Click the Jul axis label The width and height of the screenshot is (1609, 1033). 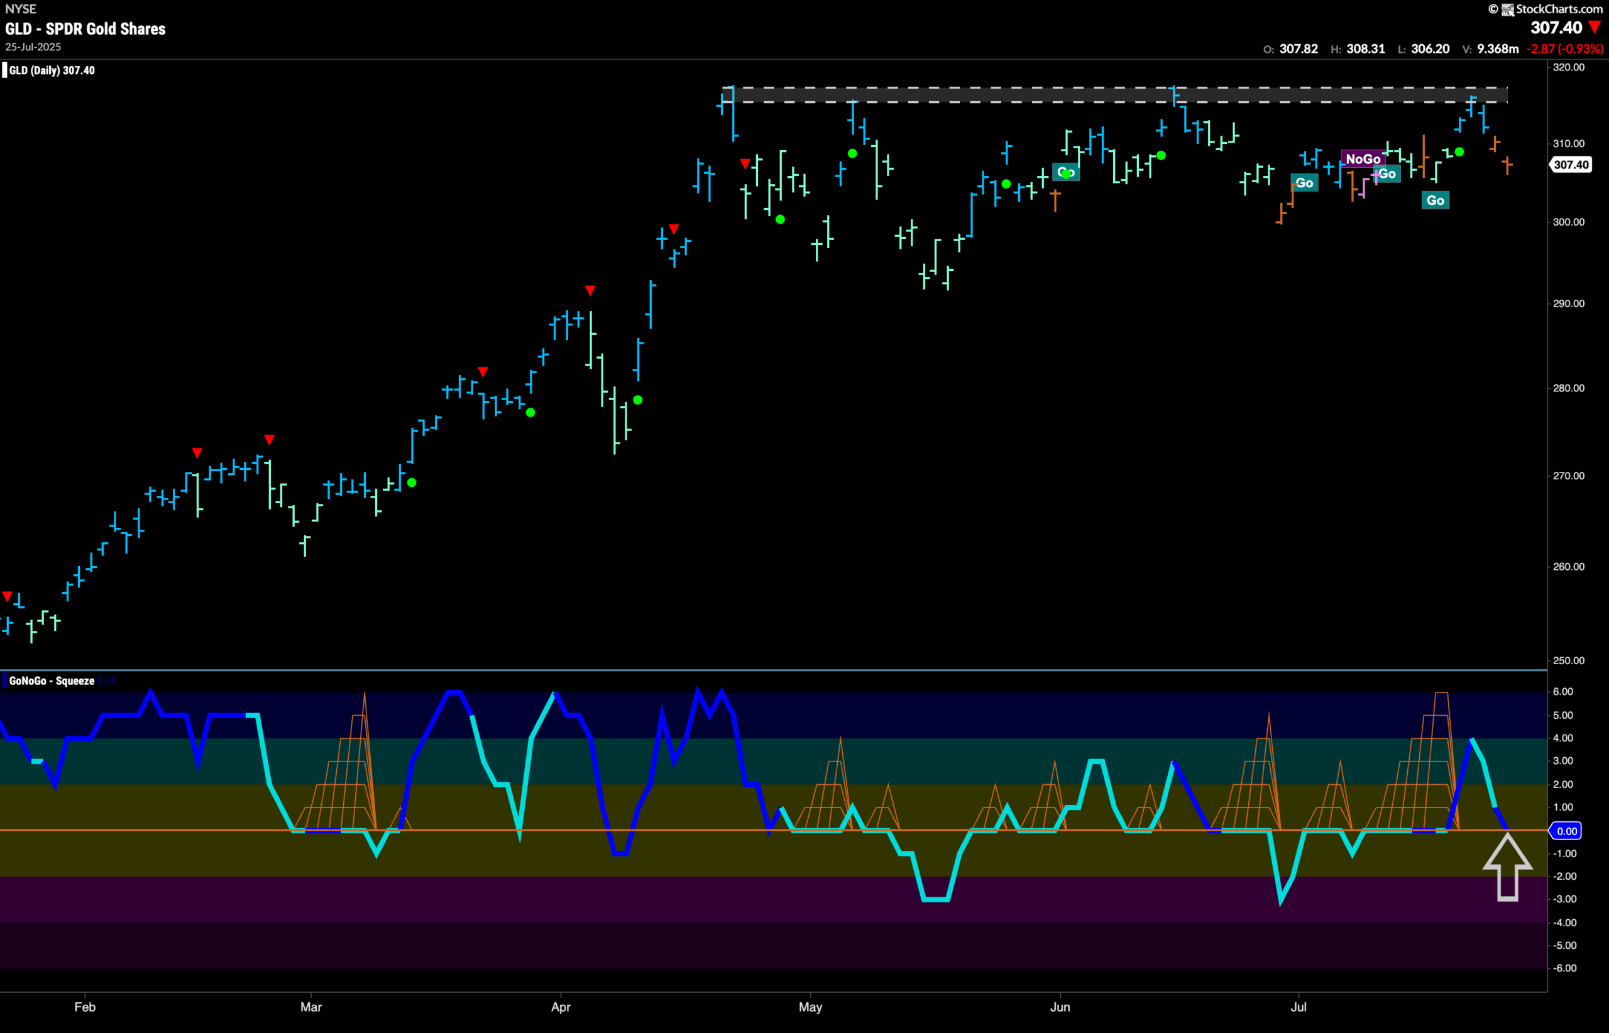click(x=1299, y=1007)
